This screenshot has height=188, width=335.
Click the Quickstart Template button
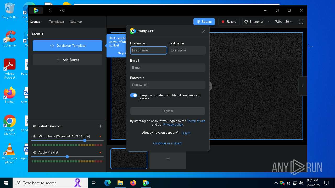[68, 46]
